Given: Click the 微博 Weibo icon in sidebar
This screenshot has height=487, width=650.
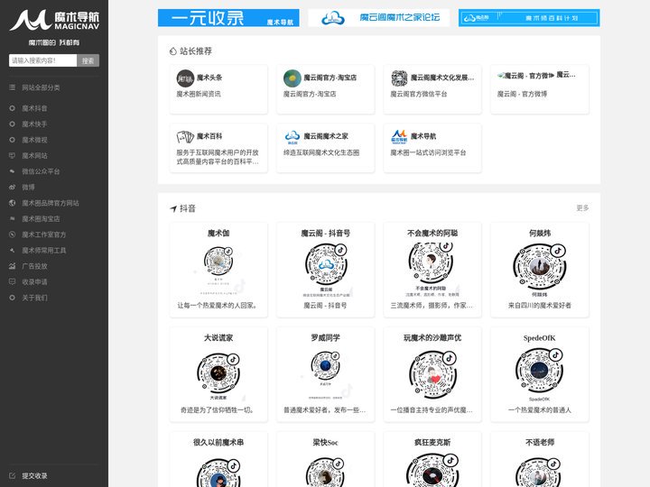Looking at the screenshot, I should point(13,187).
